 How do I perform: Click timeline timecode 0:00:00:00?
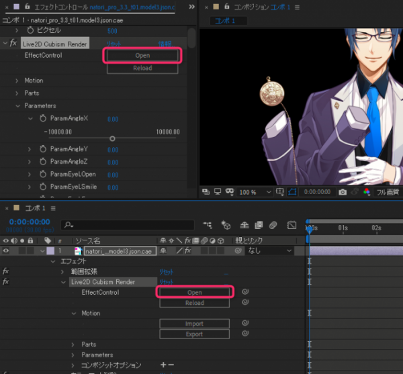30,222
